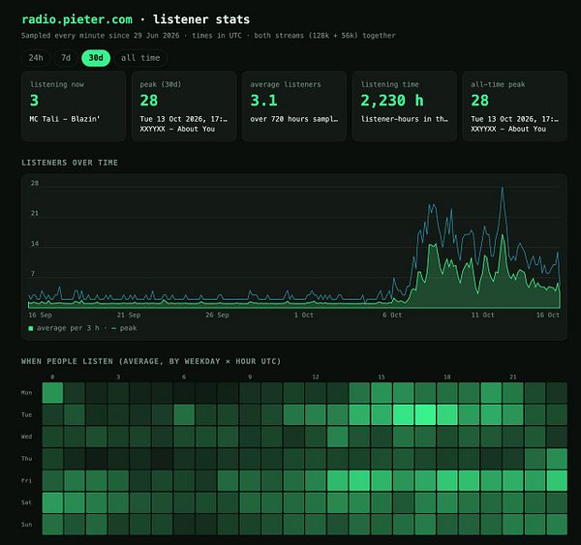Click the '12' hour column label on heatmap
Viewport: 581px width, 545px height.
316,377
